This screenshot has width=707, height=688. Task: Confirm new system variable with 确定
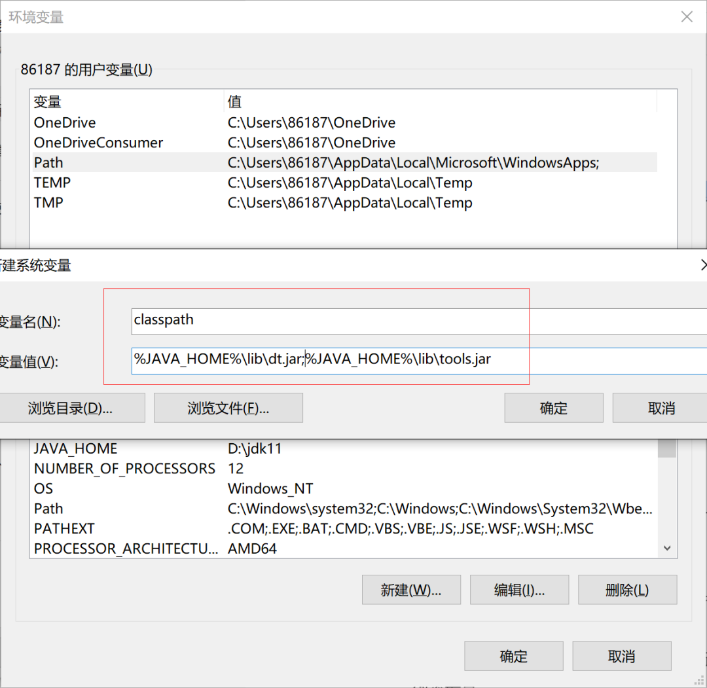click(554, 408)
